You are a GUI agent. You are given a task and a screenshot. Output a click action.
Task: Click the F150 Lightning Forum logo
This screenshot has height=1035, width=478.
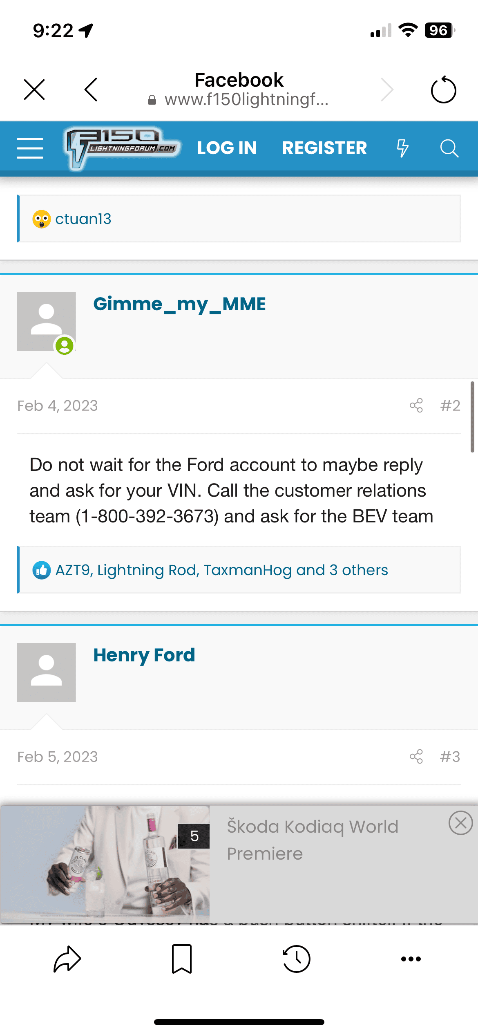122,148
